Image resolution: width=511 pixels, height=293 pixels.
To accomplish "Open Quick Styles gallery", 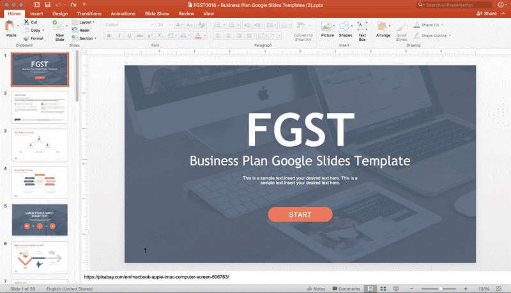I will (401, 31).
